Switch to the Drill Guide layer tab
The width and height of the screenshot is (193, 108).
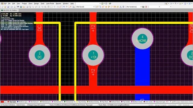click(148, 102)
